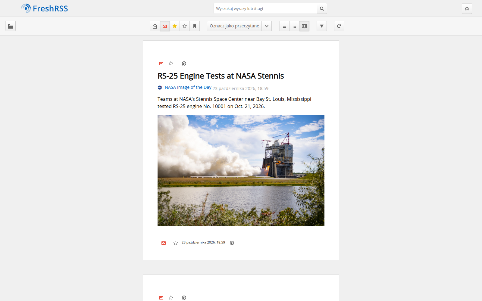This screenshot has width=482, height=301.
Task: Click the magnifier search button
Action: 322,8
